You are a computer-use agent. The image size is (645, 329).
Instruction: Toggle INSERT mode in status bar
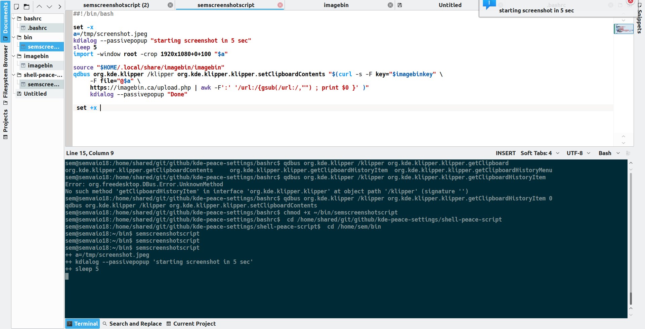click(x=506, y=153)
